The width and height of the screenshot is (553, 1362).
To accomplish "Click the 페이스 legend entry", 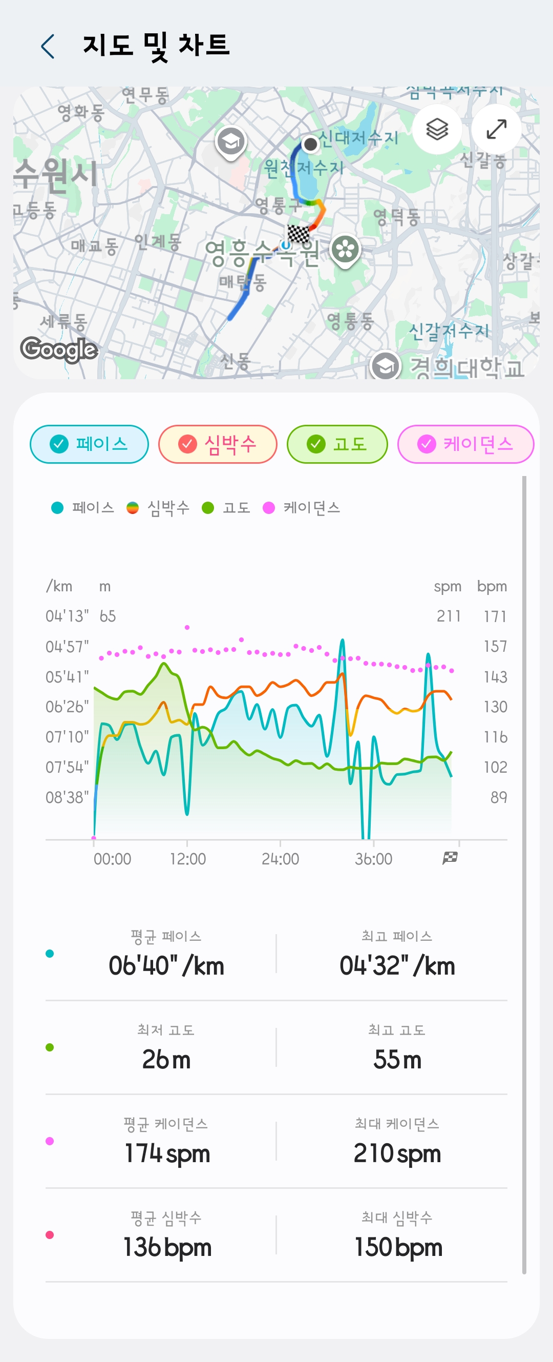I will (83, 508).
